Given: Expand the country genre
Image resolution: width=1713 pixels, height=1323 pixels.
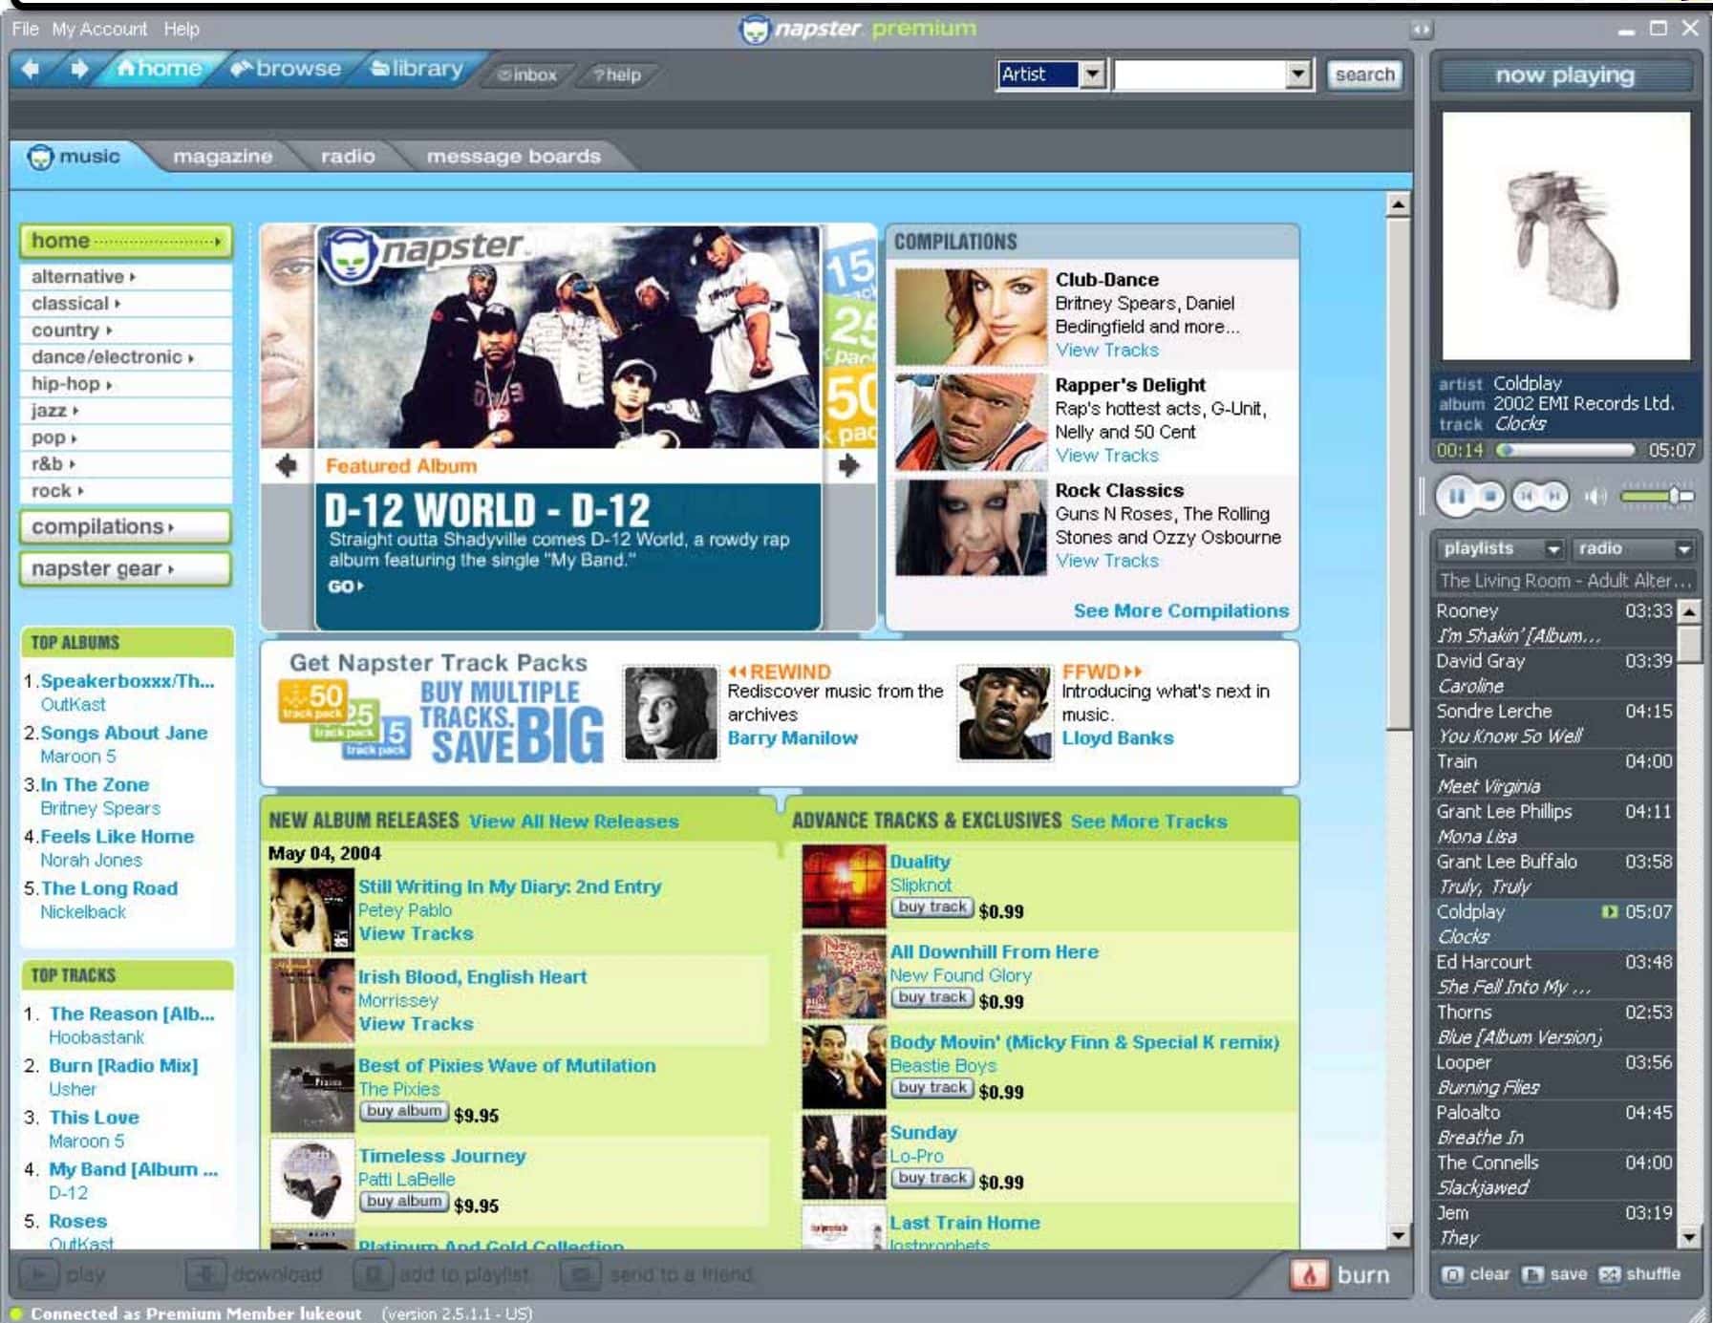Looking at the screenshot, I should pyautogui.click(x=126, y=330).
